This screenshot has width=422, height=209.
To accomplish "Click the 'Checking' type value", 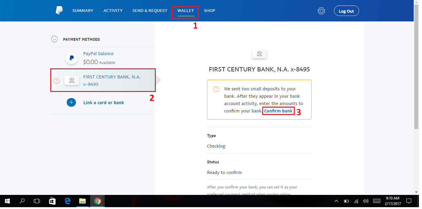I will (x=216, y=146).
